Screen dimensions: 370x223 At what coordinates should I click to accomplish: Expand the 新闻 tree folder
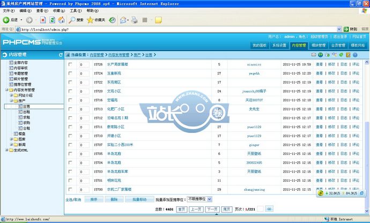[11, 144]
